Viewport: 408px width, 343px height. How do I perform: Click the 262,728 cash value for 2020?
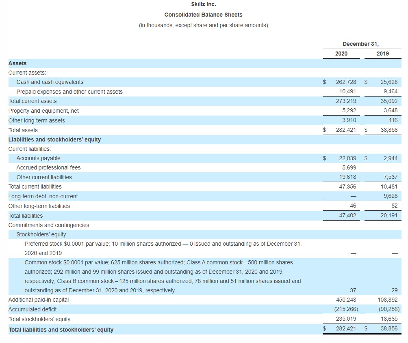point(346,82)
